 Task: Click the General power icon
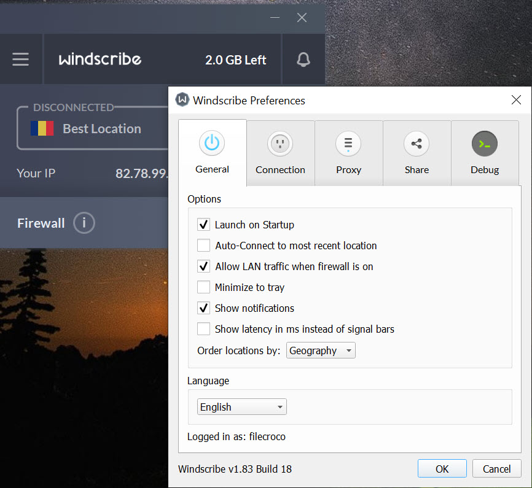(x=212, y=143)
